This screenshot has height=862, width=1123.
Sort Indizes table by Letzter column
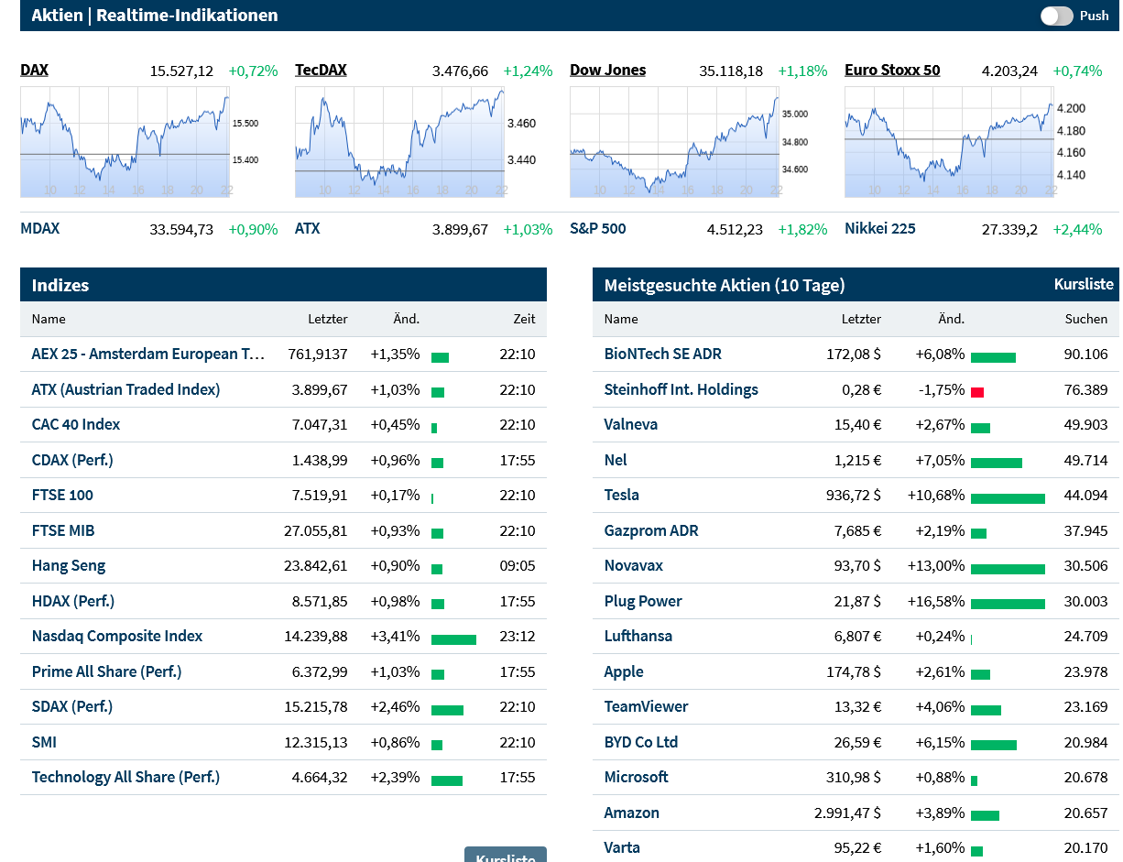(328, 319)
